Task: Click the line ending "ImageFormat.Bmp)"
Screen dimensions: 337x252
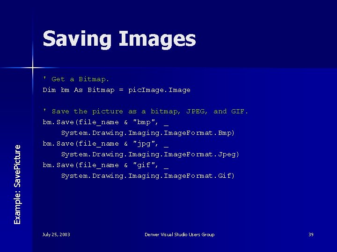Action: 147,133
